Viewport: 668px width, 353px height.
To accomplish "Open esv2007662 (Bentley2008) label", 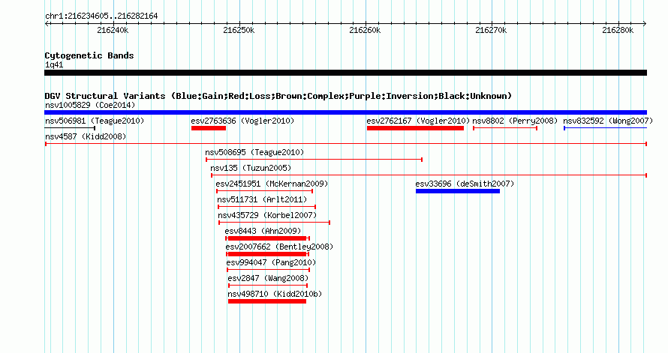I will [279, 247].
